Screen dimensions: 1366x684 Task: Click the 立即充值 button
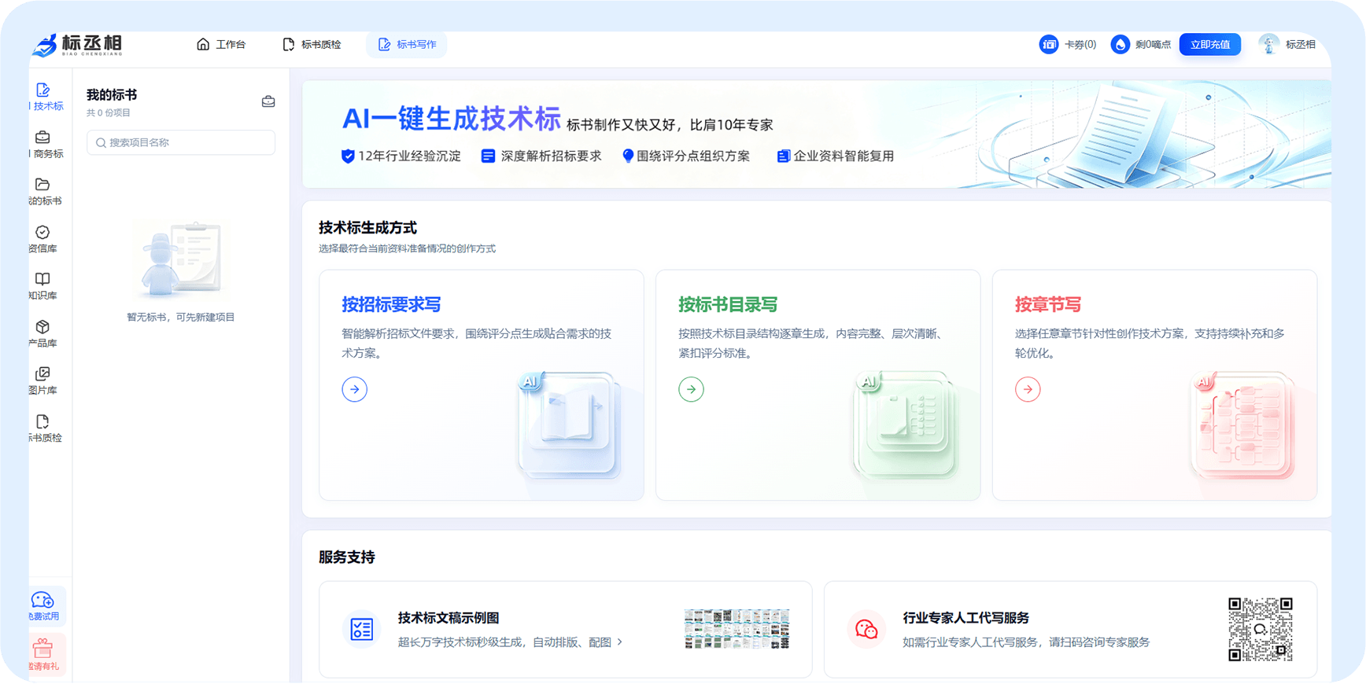[1210, 45]
